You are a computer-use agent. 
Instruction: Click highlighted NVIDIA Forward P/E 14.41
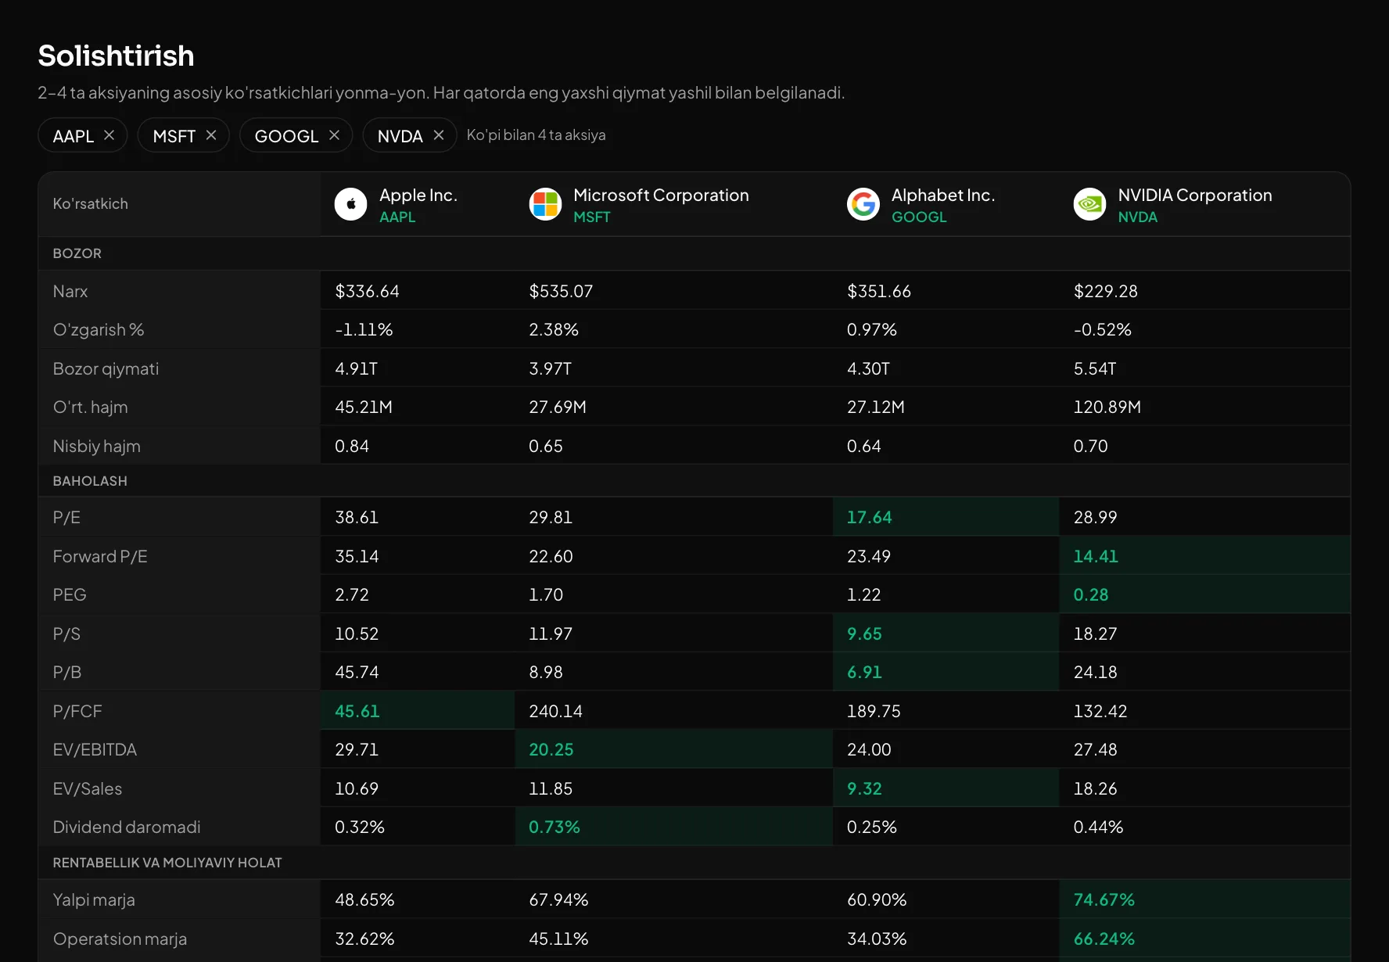pos(1096,556)
